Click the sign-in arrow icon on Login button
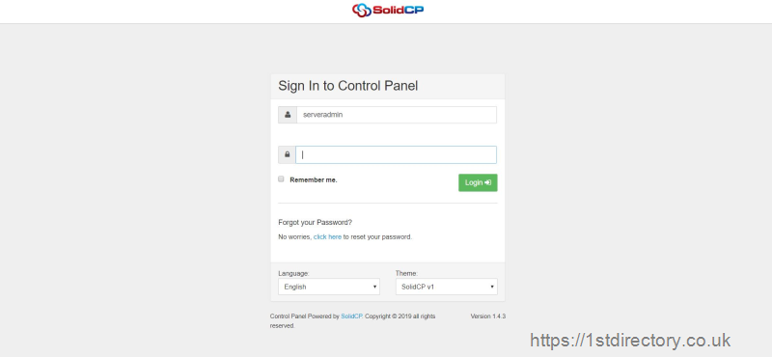The width and height of the screenshot is (772, 357). click(488, 182)
